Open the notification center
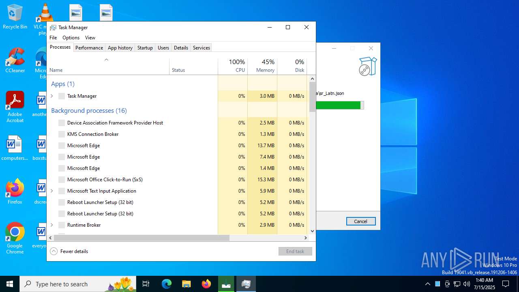The width and height of the screenshot is (519, 292). tap(506, 284)
